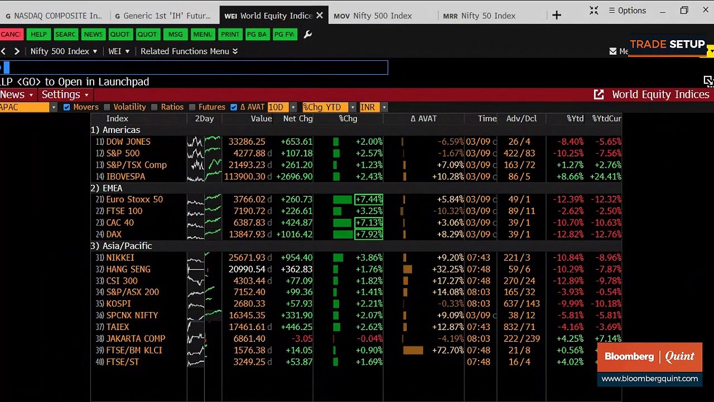Image resolution: width=714 pixels, height=402 pixels.
Task: Click the external link icon beside World Equity Indices
Action: click(x=599, y=94)
